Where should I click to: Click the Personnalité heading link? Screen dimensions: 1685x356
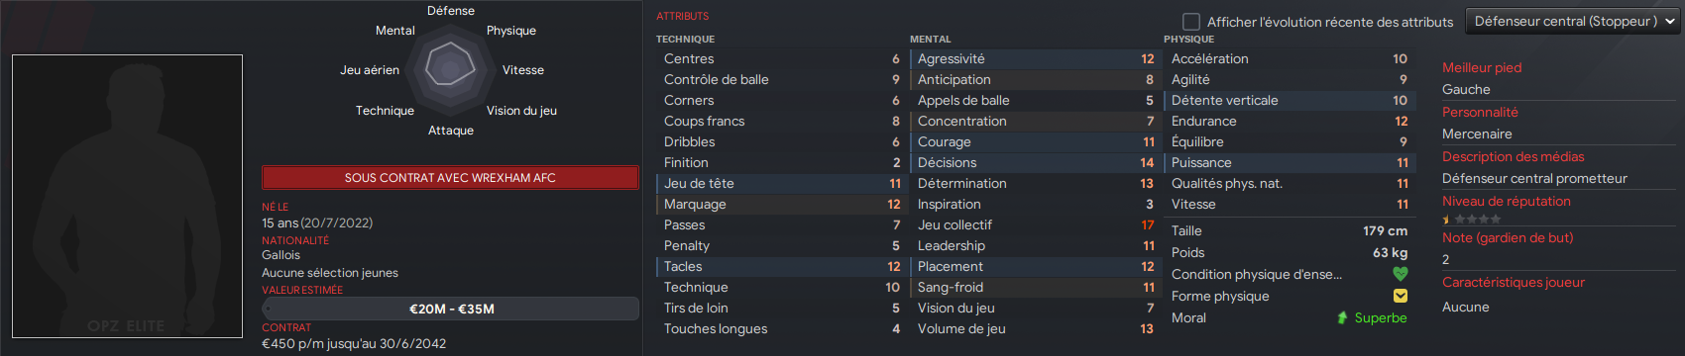click(x=1480, y=112)
